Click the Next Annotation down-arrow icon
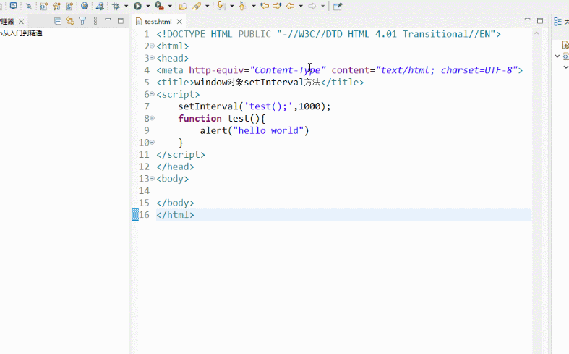Viewport: 569px width, 354px height. (x=221, y=6)
